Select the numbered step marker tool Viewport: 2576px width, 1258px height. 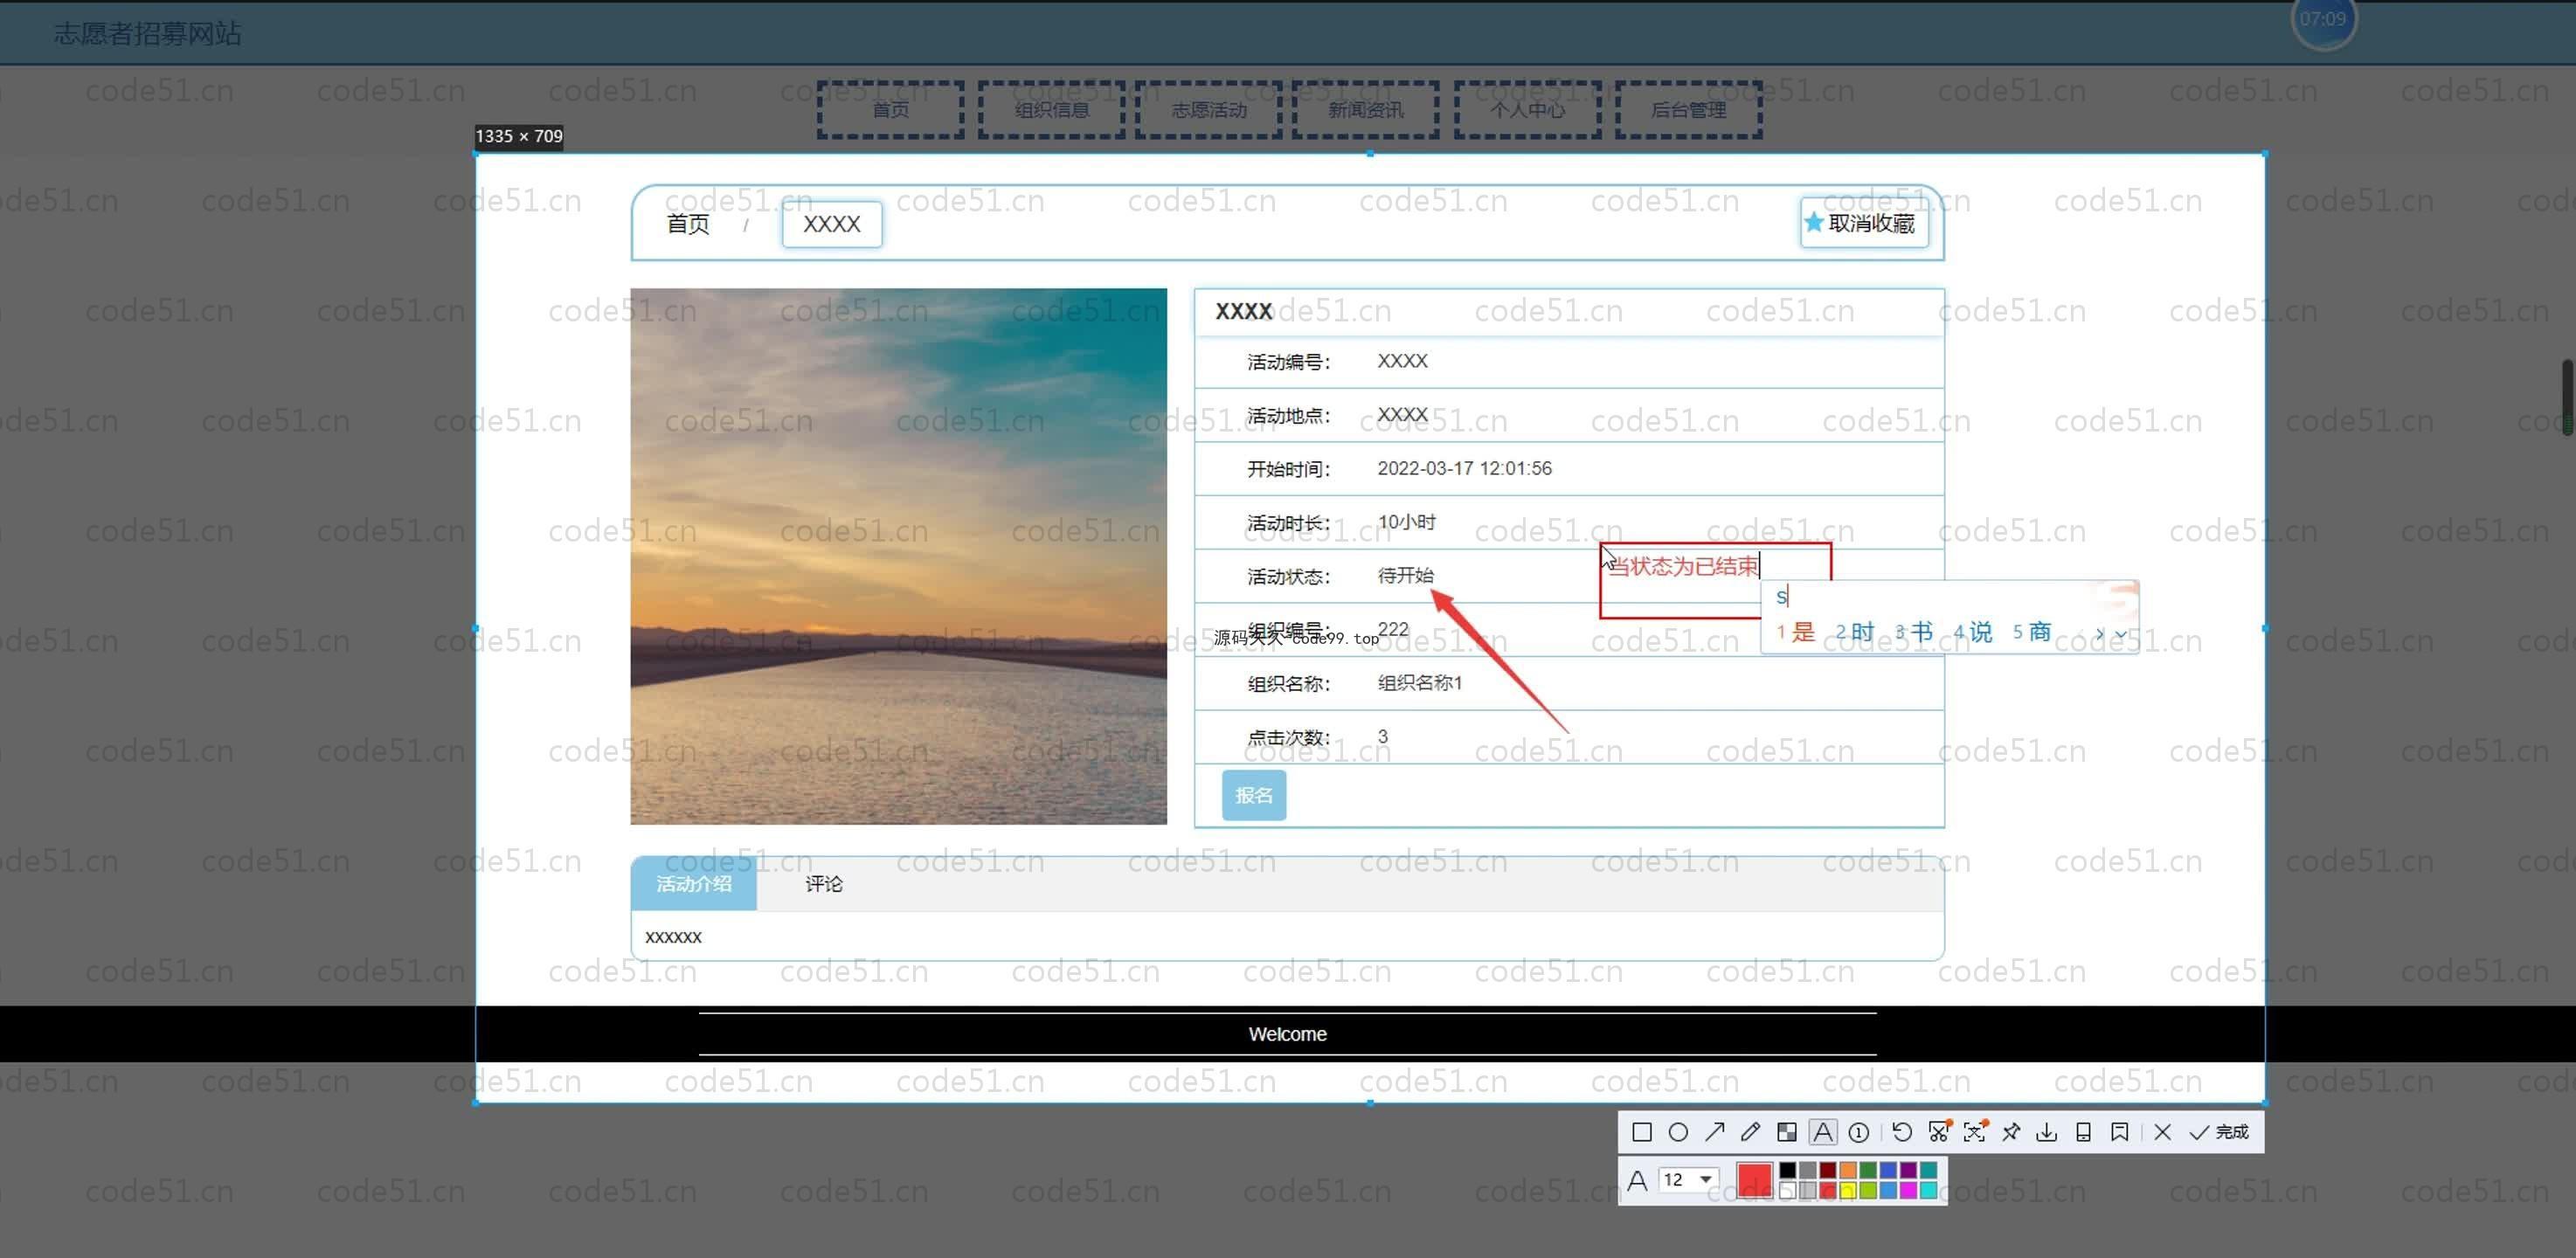(x=1859, y=1132)
